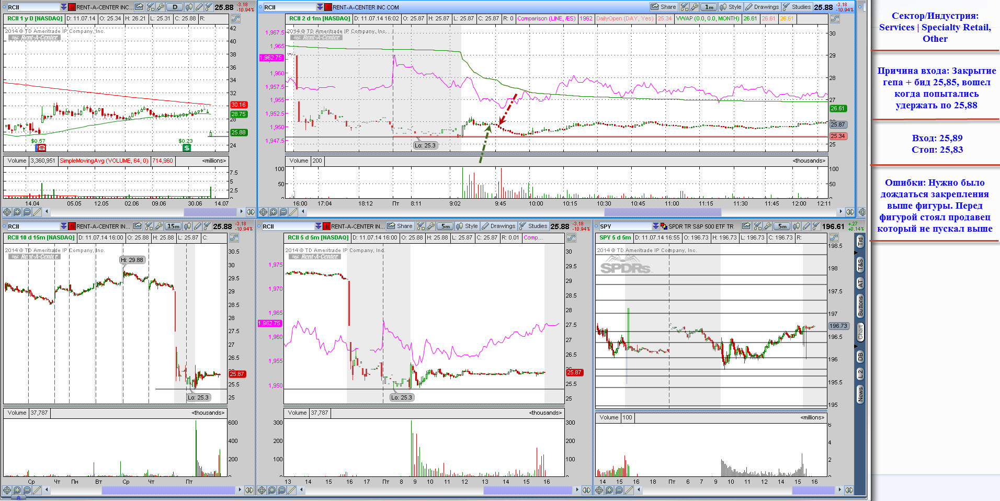1000x501 pixels.
Task: Zoom out using magnifier under SPY chart
Action: (x=619, y=490)
